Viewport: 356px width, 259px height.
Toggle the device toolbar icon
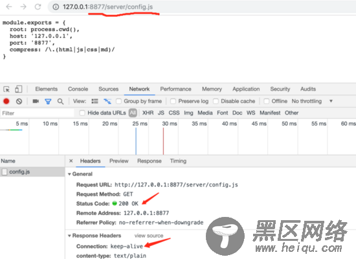point(18,89)
